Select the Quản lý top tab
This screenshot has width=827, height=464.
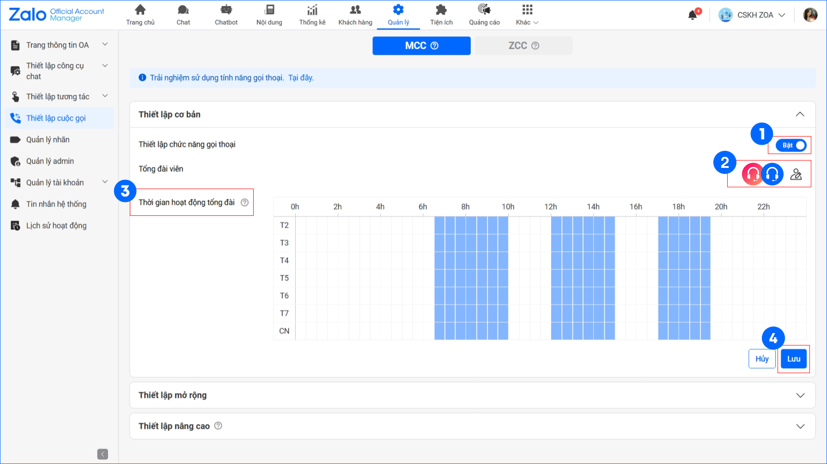(398, 15)
